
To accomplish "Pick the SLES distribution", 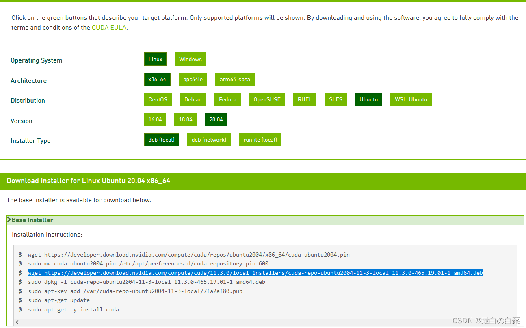I will pyautogui.click(x=336, y=99).
